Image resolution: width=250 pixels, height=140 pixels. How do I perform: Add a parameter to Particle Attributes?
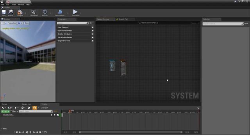pos(93,37)
